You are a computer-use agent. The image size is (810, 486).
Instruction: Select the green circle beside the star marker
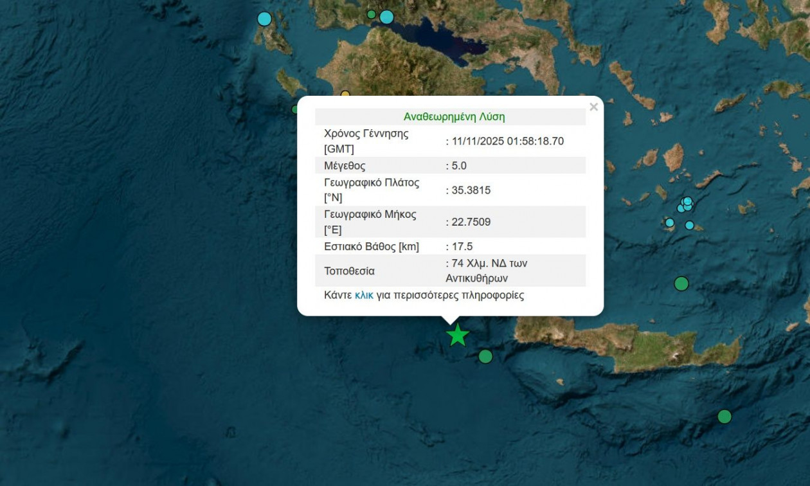pyautogui.click(x=485, y=356)
